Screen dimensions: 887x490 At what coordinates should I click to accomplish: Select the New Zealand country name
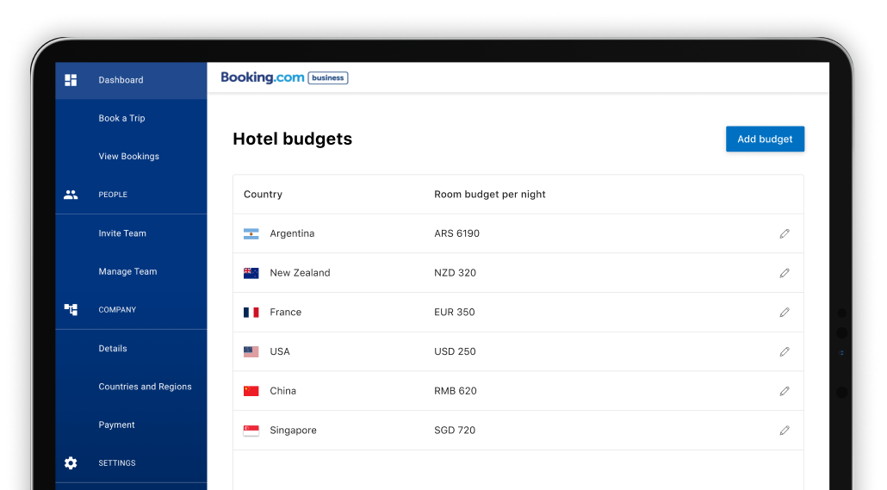[x=300, y=273]
